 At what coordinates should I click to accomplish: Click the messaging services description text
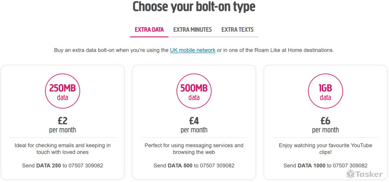click(194, 149)
